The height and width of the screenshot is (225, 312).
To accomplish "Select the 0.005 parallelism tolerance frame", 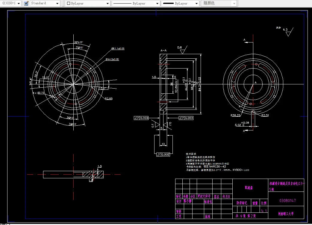I will click(x=163, y=154).
